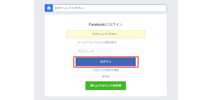Click the blue ログイン button

(106, 62)
